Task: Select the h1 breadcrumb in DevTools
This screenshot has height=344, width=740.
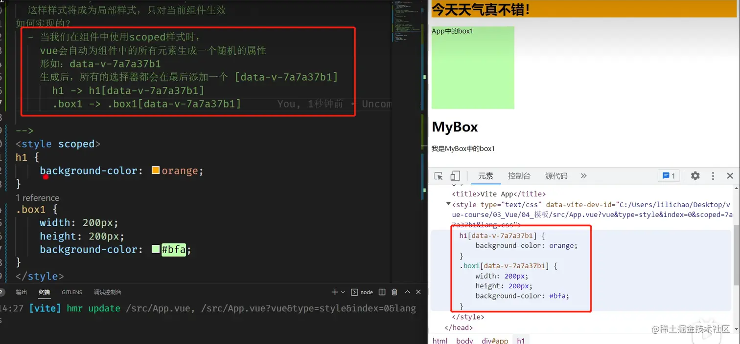Action: (521, 341)
